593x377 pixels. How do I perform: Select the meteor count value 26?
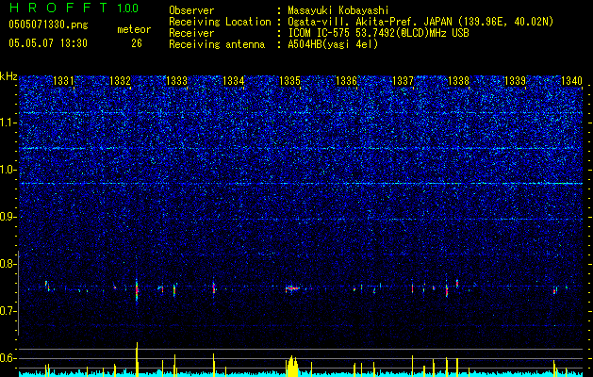pos(137,43)
